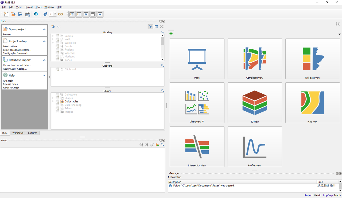Open the Format menu
The height and width of the screenshot is (198, 342).
[x=29, y=7]
